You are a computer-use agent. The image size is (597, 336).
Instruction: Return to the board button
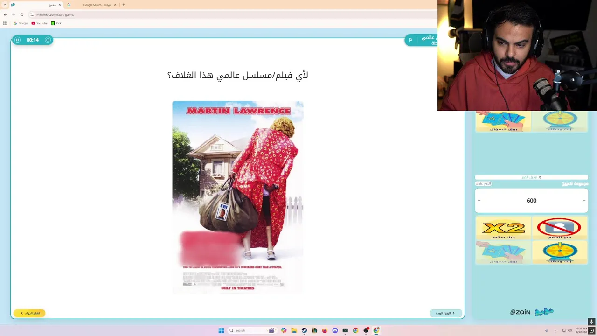446,313
